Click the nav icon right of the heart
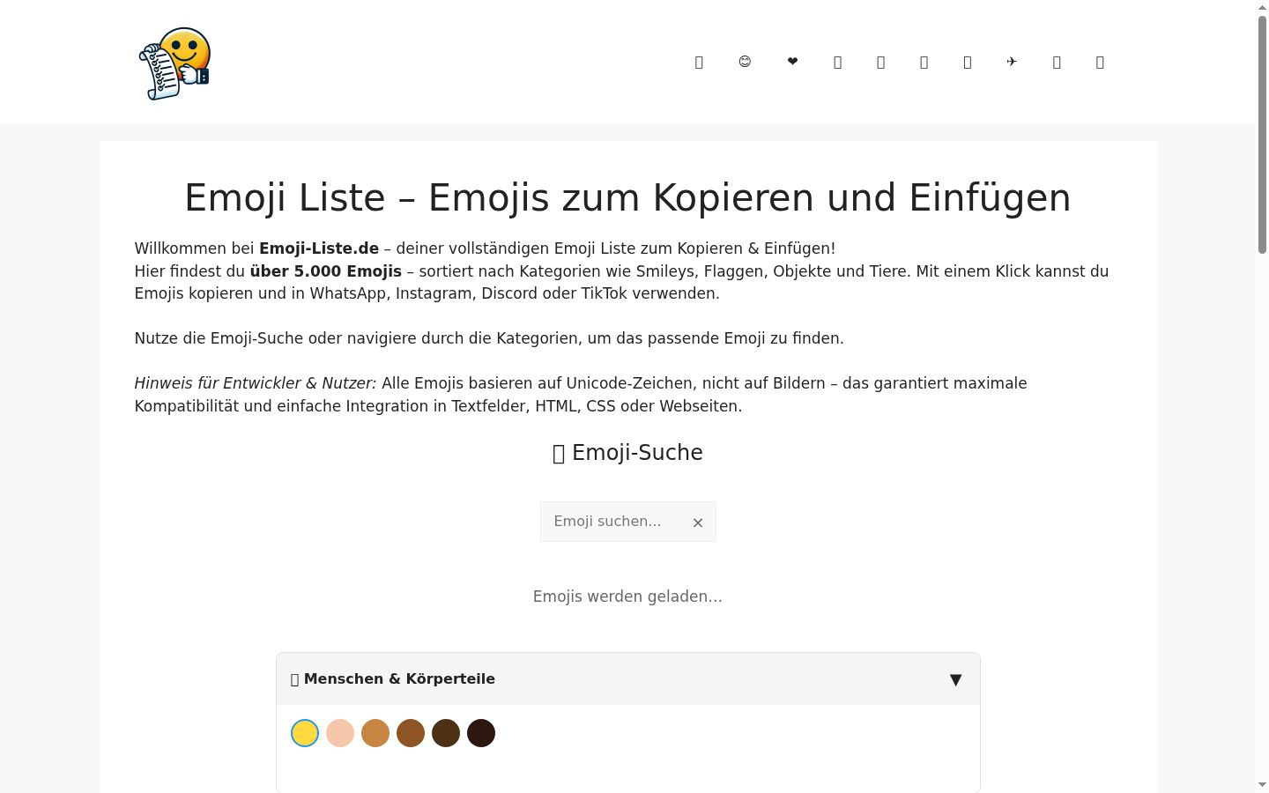The image size is (1269, 793). click(837, 62)
